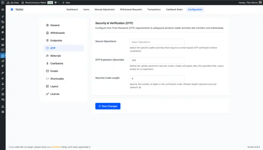263x150 pixels.
Task: Open the Dashboard icon in admin sidebar
Action: coord(3,9)
